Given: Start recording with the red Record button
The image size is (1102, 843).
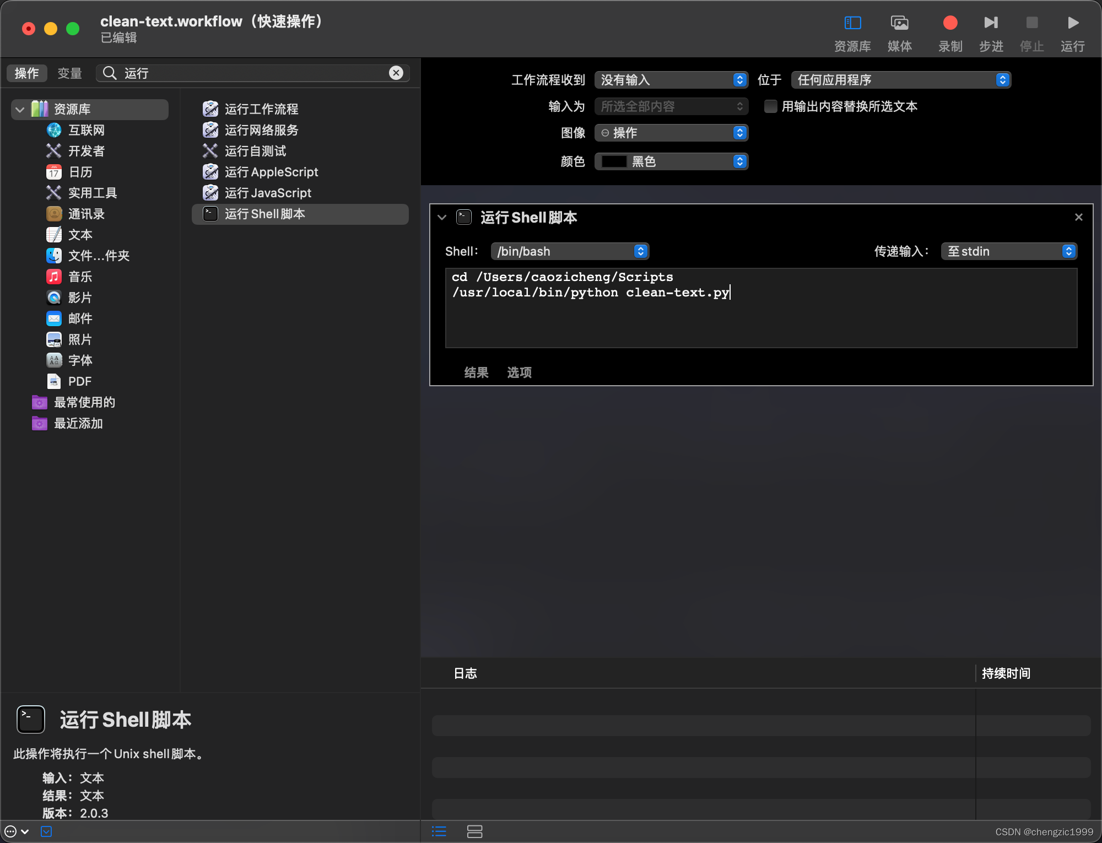Looking at the screenshot, I should pos(950,23).
